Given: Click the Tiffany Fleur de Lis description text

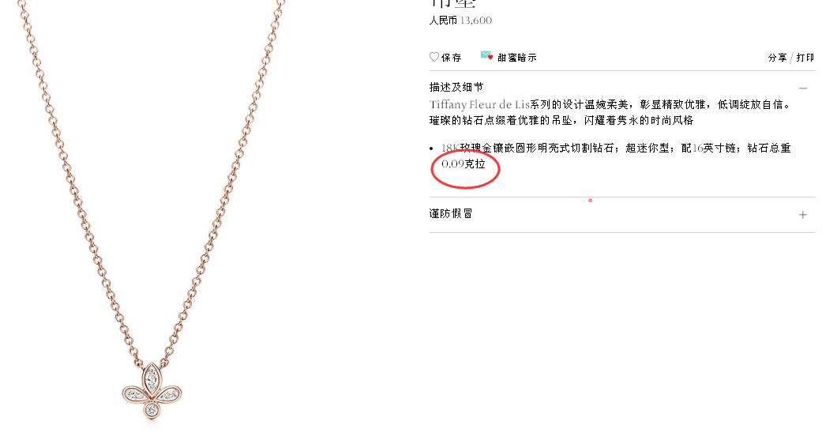Looking at the screenshot, I should [610, 112].
